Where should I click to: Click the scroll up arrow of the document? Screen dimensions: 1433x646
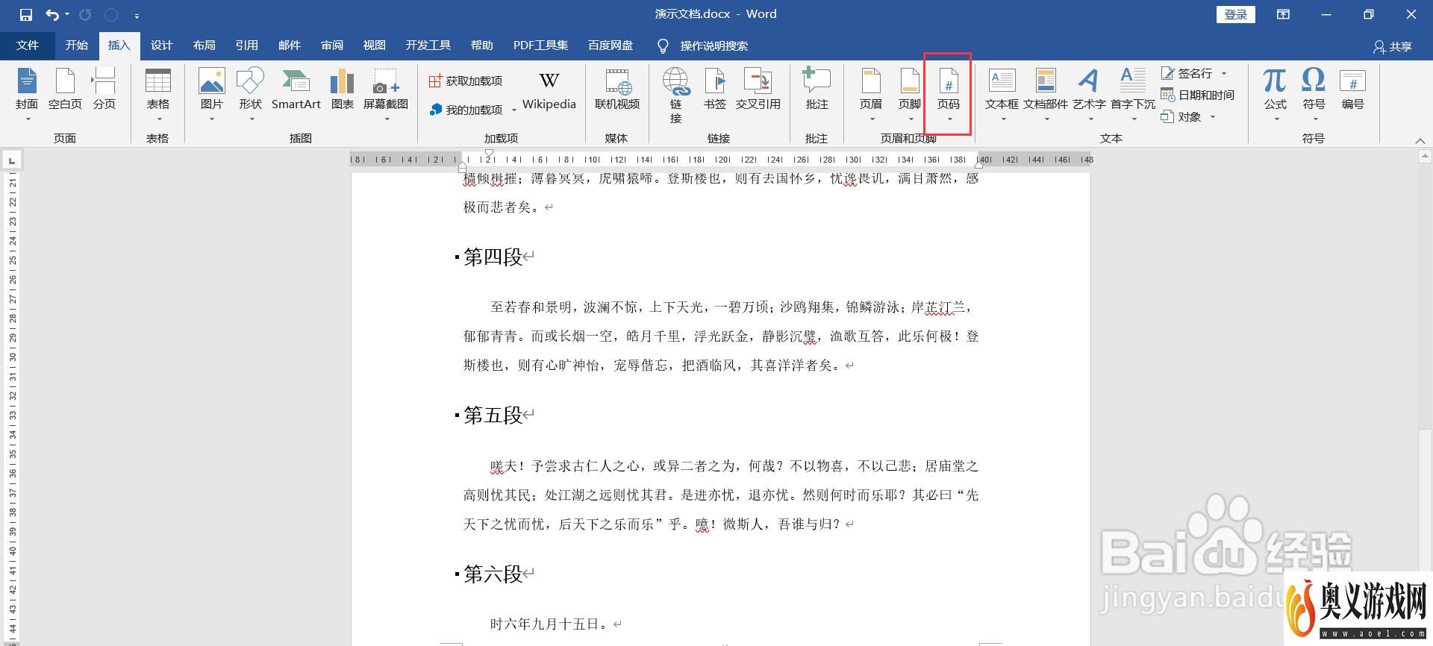1425,157
